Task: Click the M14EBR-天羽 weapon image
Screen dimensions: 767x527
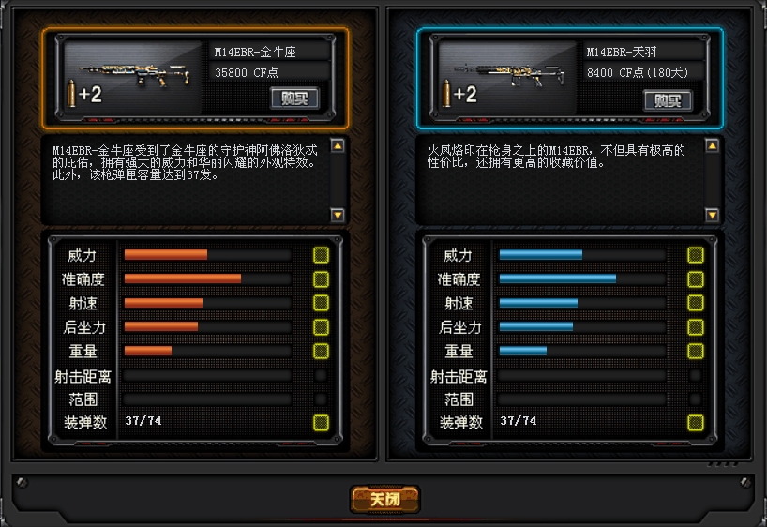Action: click(x=509, y=74)
